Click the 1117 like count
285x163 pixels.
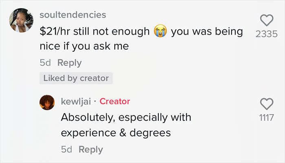point(266,118)
